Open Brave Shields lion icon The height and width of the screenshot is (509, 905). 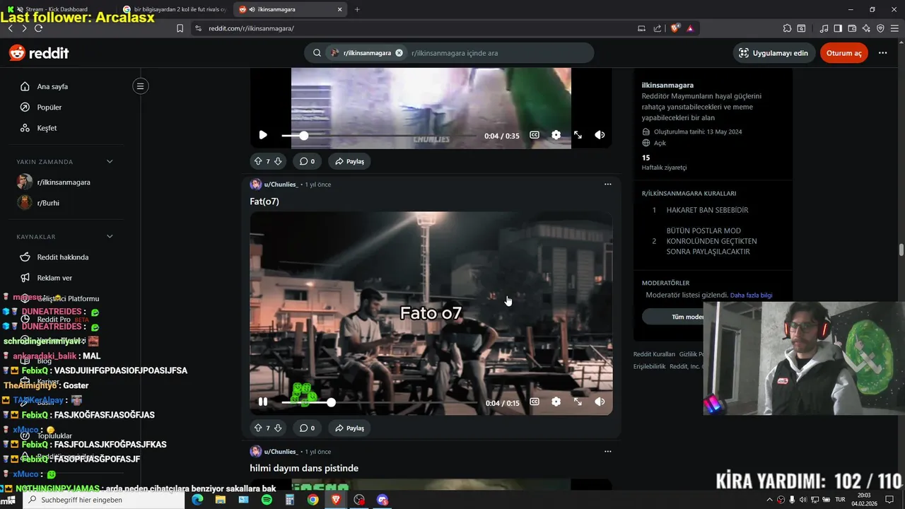[675, 28]
